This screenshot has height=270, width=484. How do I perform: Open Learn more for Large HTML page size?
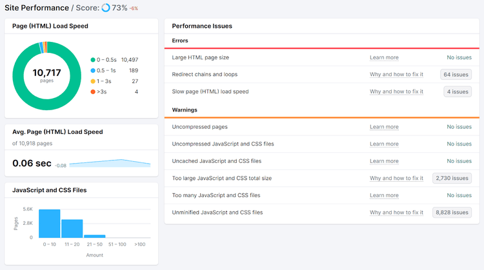pyautogui.click(x=384, y=57)
